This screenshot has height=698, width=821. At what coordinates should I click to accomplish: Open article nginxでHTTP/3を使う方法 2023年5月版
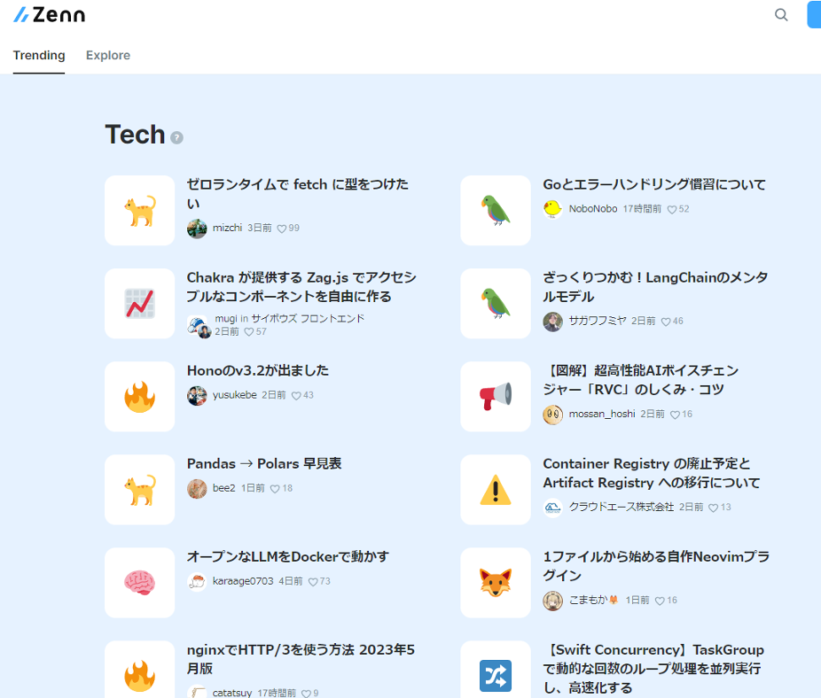(x=301, y=659)
